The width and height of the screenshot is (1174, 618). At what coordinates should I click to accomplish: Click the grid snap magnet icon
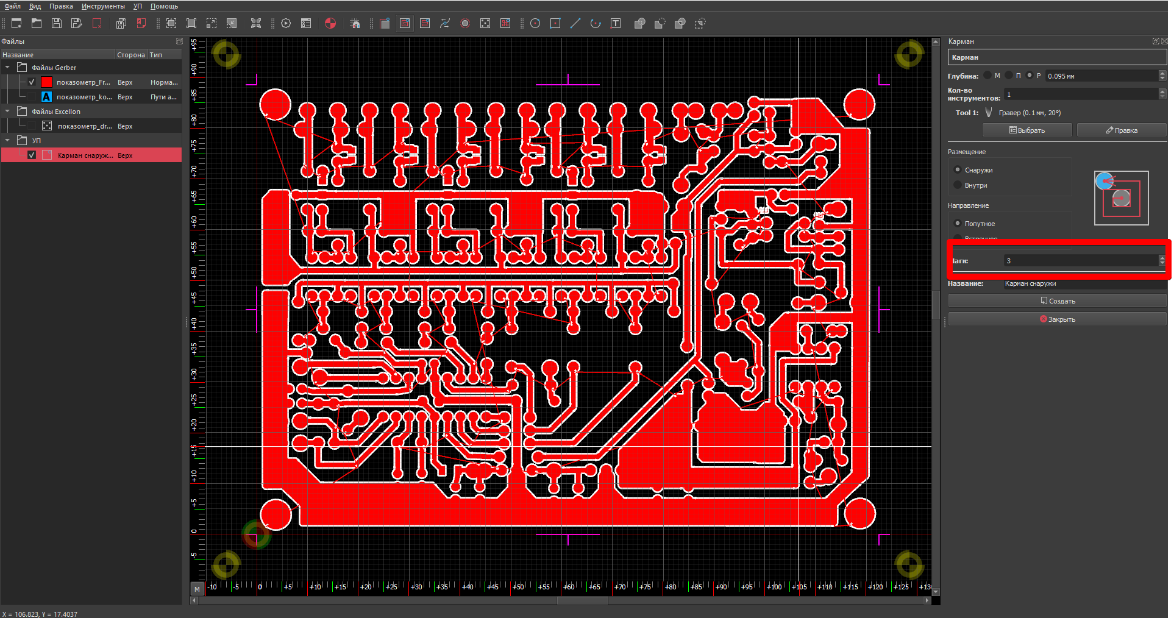(x=355, y=23)
